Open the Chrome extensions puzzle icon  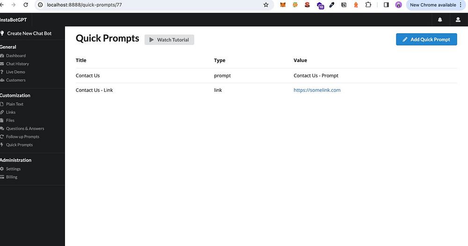coord(368,5)
